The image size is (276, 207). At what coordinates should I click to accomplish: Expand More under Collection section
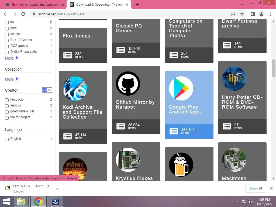pos(12,79)
